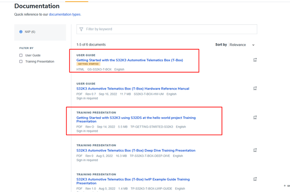Open the T-Box Deep Dive Training link
290x192 pixels.
coord(135,150)
